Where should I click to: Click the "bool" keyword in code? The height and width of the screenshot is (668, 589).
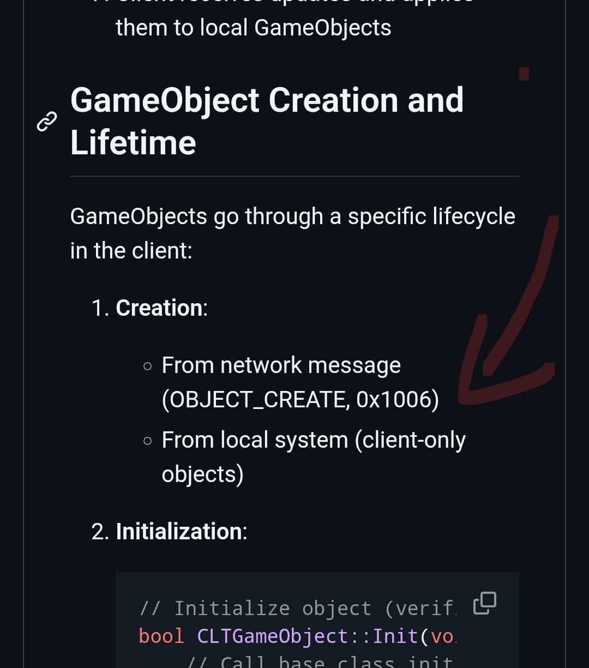161,636
